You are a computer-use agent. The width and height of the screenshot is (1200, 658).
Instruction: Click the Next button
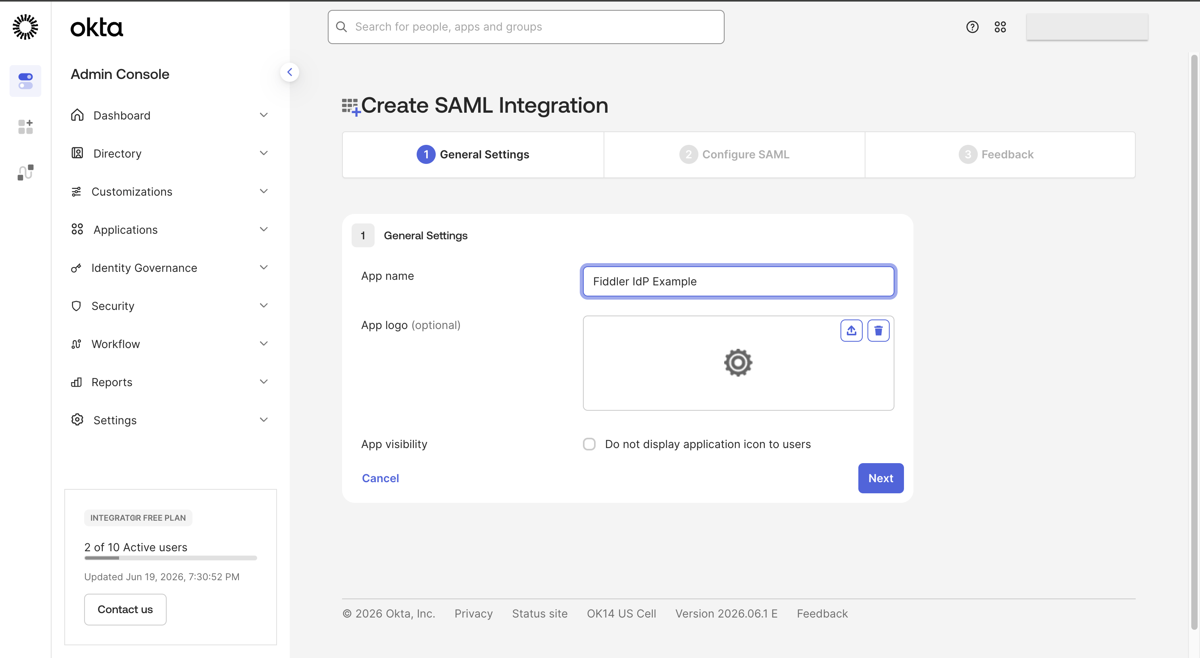[881, 478]
